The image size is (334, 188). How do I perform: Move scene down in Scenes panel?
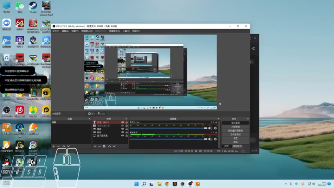click(x=68, y=146)
